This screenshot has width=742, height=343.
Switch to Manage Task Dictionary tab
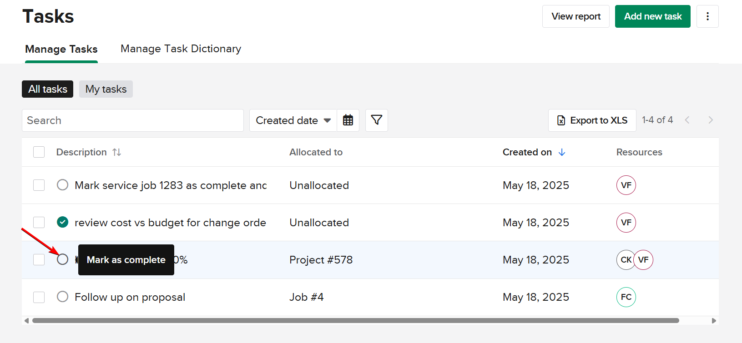[x=181, y=49]
